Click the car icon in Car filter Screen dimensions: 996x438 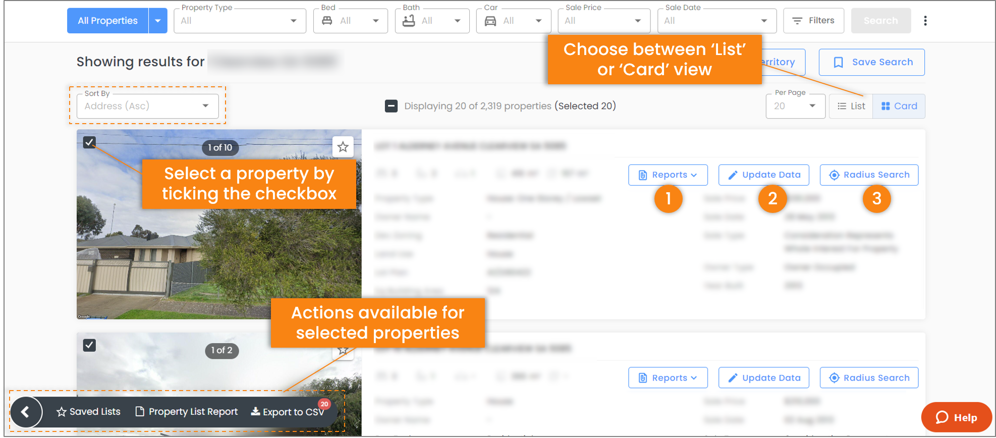pyautogui.click(x=490, y=21)
